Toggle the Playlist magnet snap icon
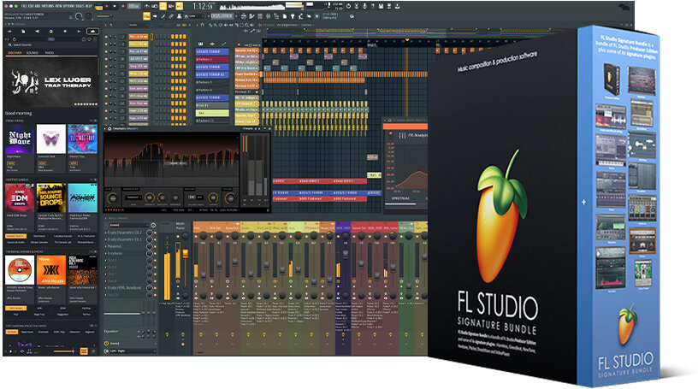 click(202, 25)
